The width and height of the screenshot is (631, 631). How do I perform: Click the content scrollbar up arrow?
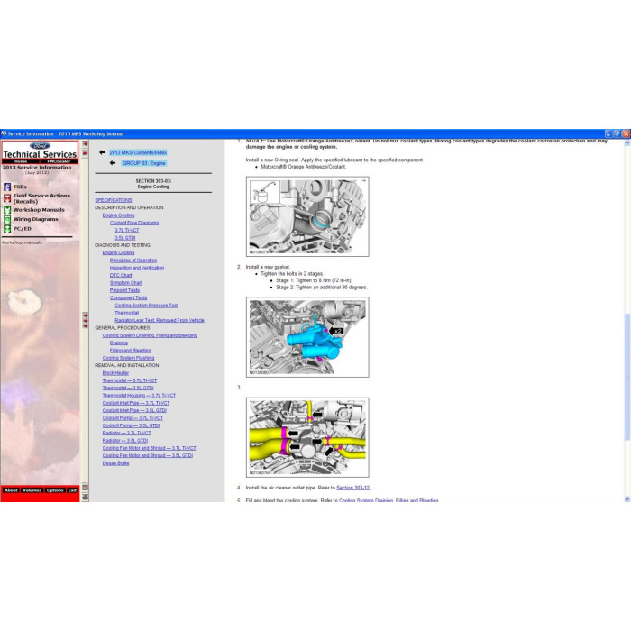click(626, 142)
